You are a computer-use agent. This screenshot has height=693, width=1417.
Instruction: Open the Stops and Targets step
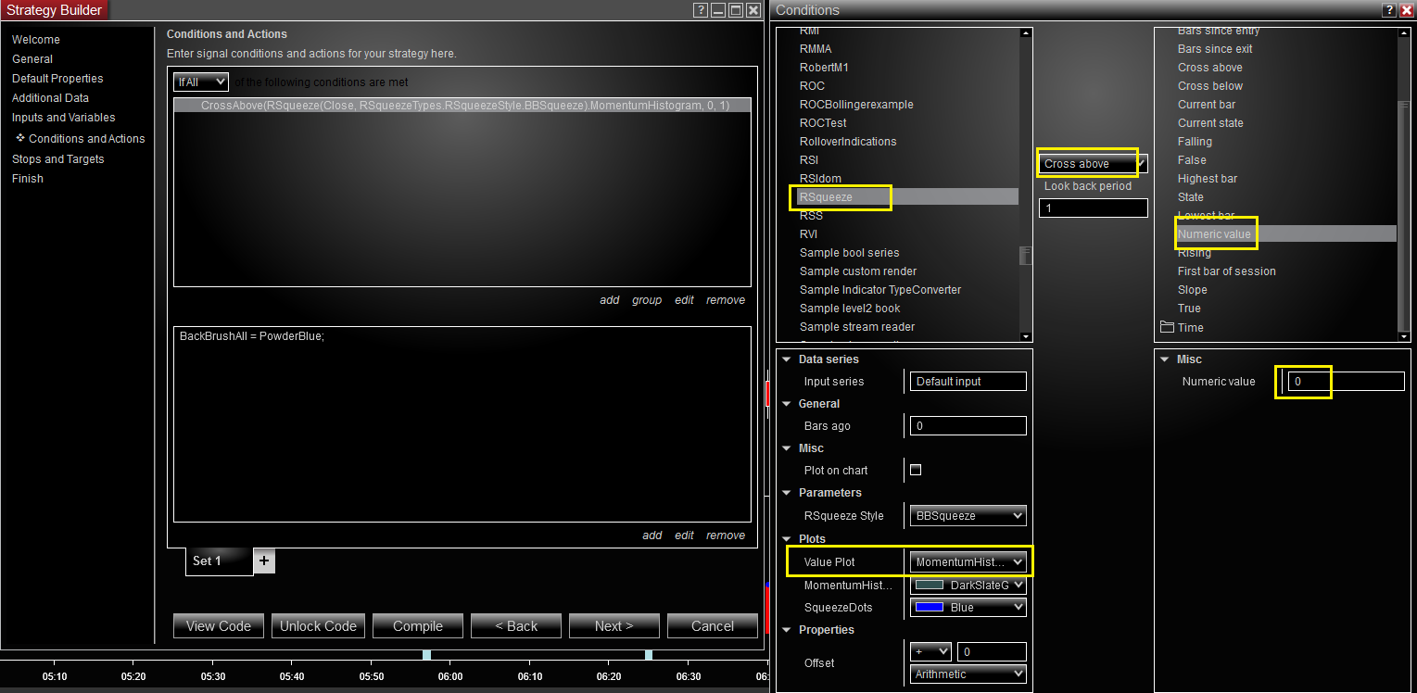58,159
